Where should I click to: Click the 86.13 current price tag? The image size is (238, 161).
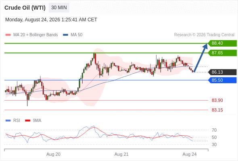(222, 72)
